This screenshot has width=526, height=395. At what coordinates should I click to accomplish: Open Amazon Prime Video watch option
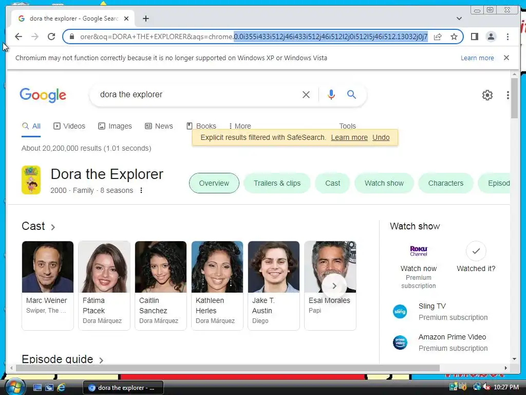440,343
